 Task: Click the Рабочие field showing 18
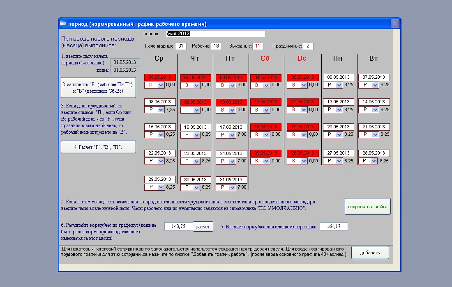click(x=216, y=46)
